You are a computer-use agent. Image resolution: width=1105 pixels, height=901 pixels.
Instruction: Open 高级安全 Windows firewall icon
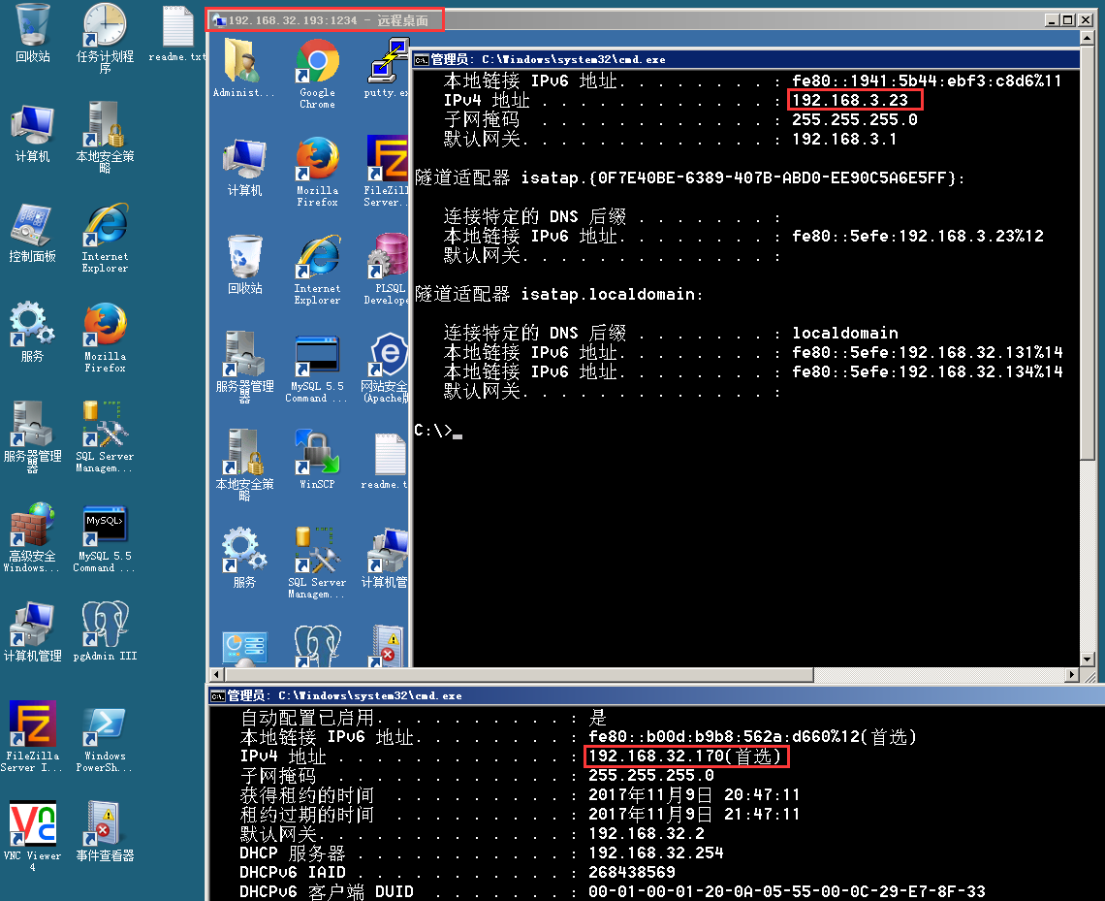click(x=32, y=537)
